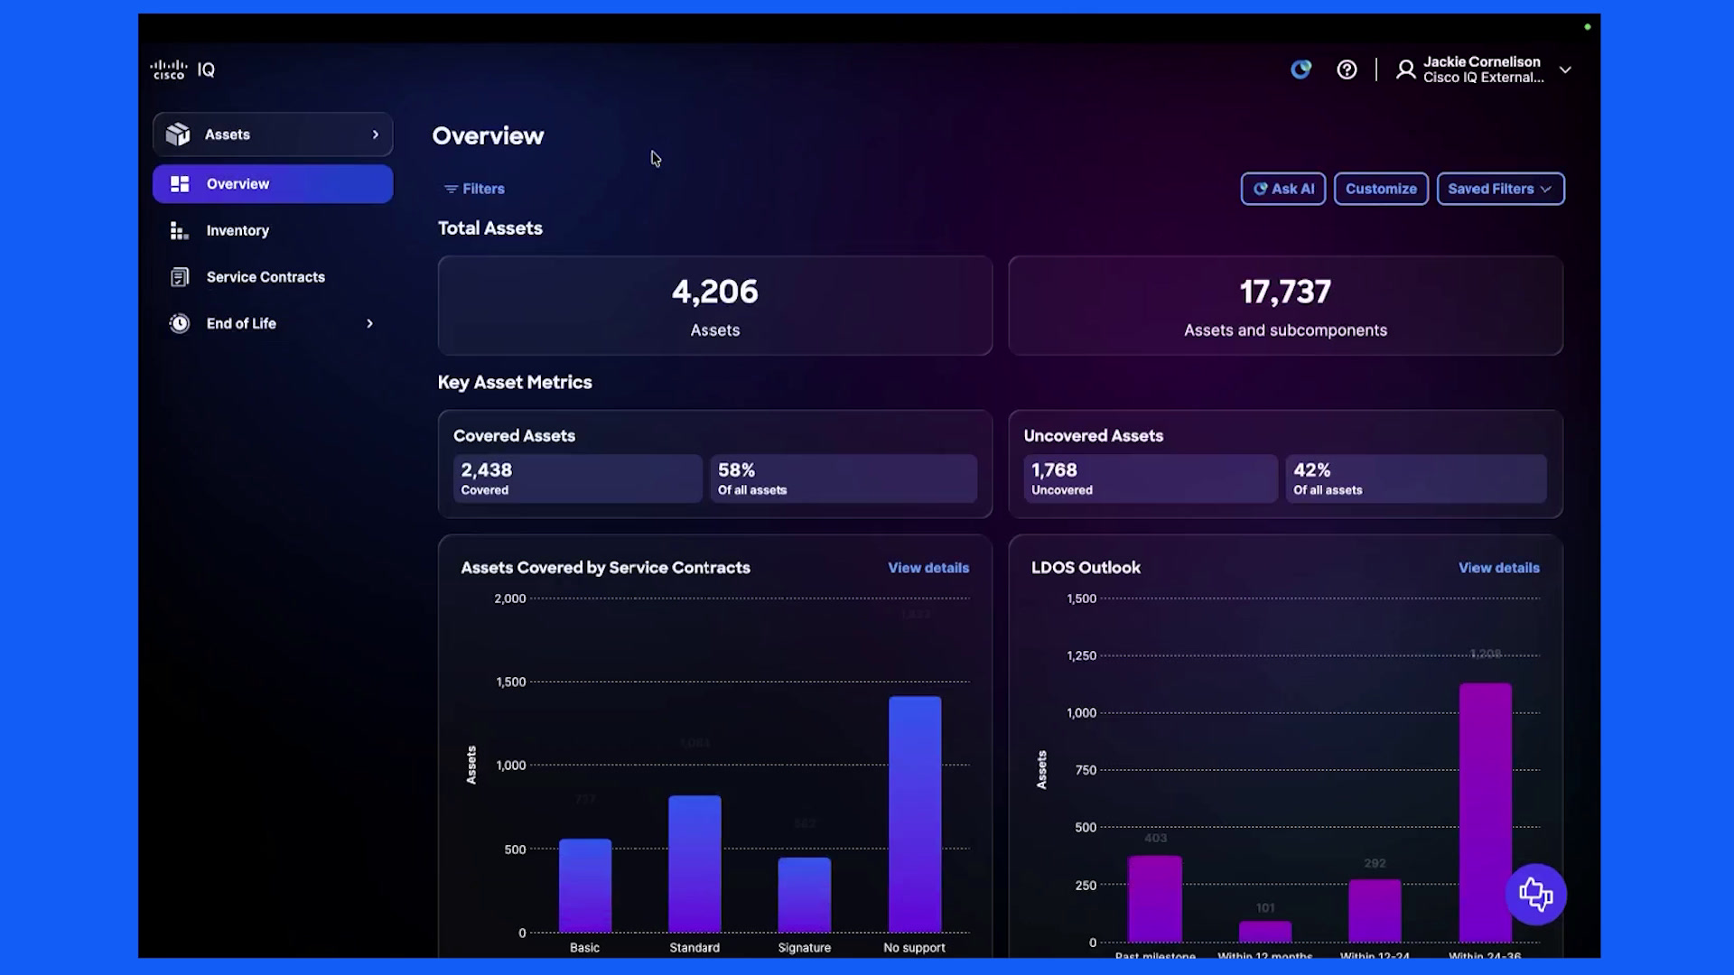Click the 292 Within 12-24 bar

(1375, 911)
